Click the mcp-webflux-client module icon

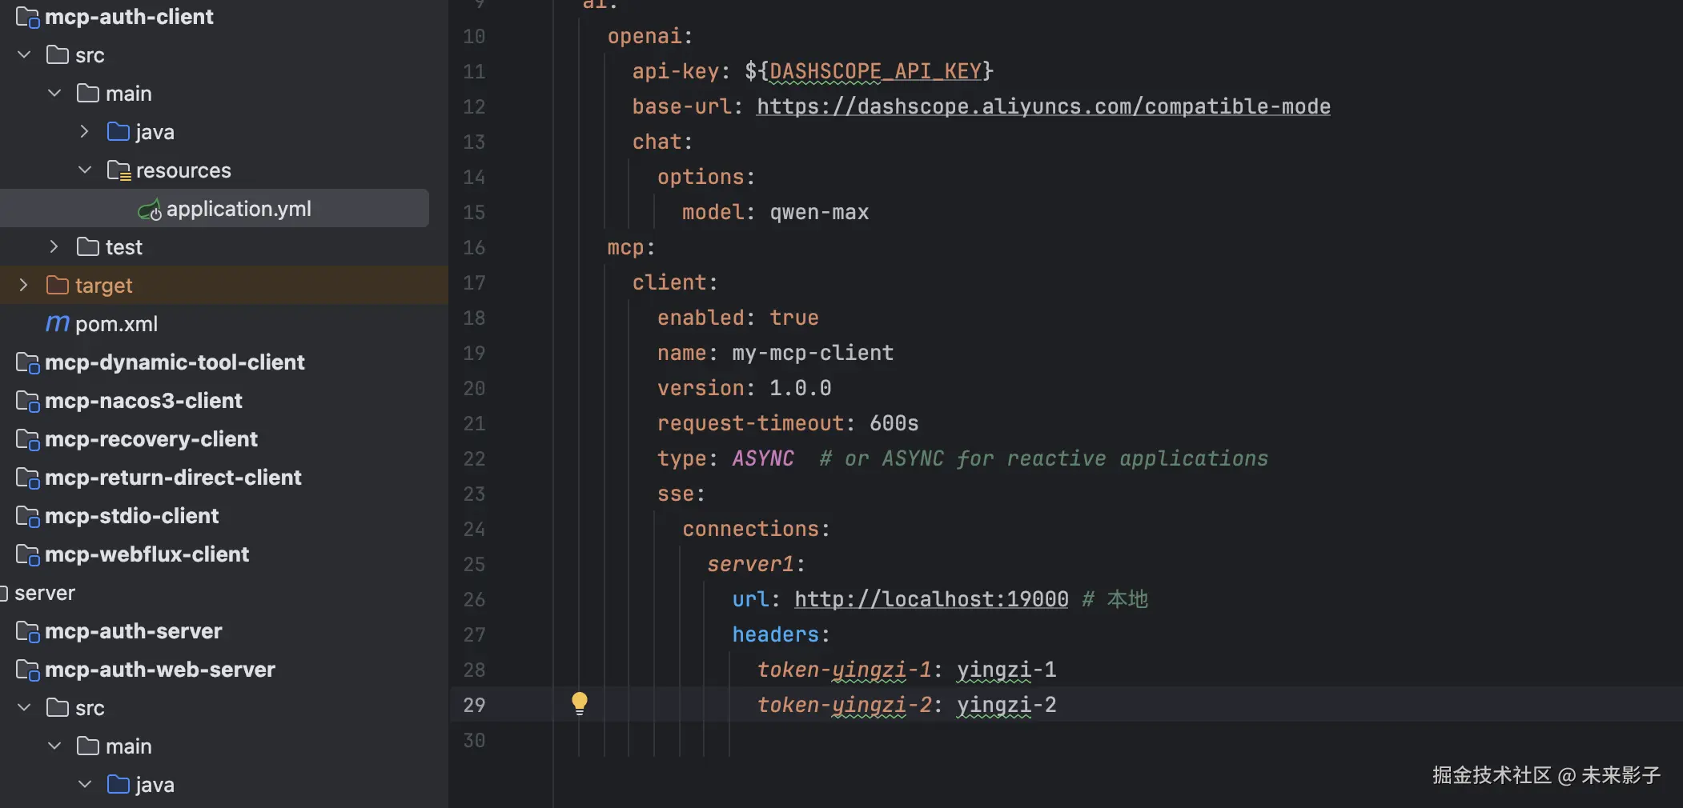coord(27,555)
